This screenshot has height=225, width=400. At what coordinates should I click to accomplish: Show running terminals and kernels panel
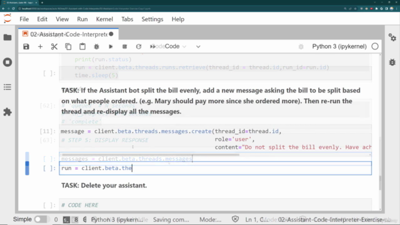click(7, 62)
